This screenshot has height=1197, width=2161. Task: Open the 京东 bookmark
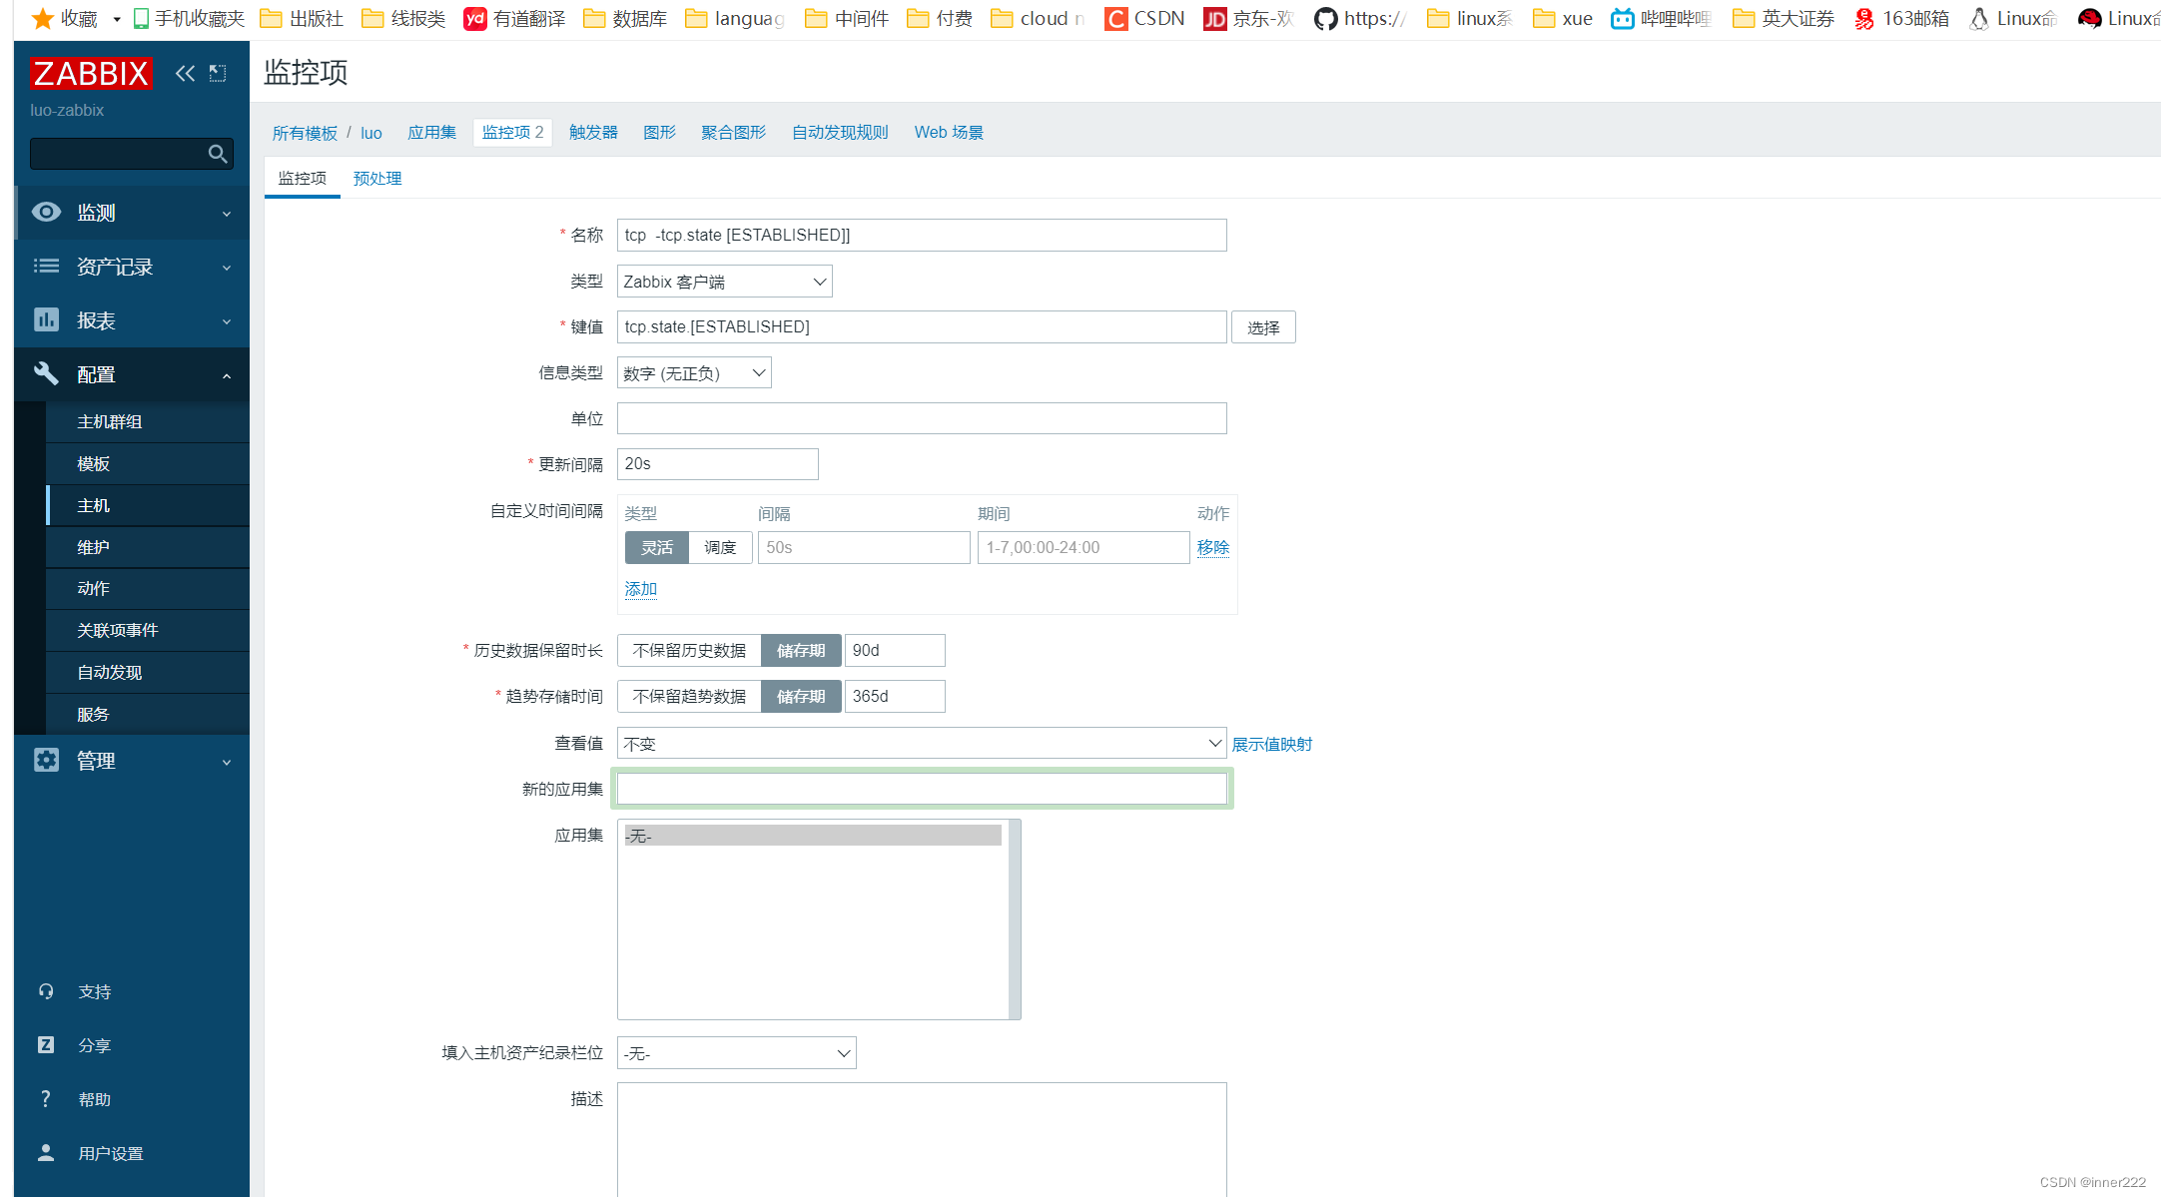[x=1248, y=18]
